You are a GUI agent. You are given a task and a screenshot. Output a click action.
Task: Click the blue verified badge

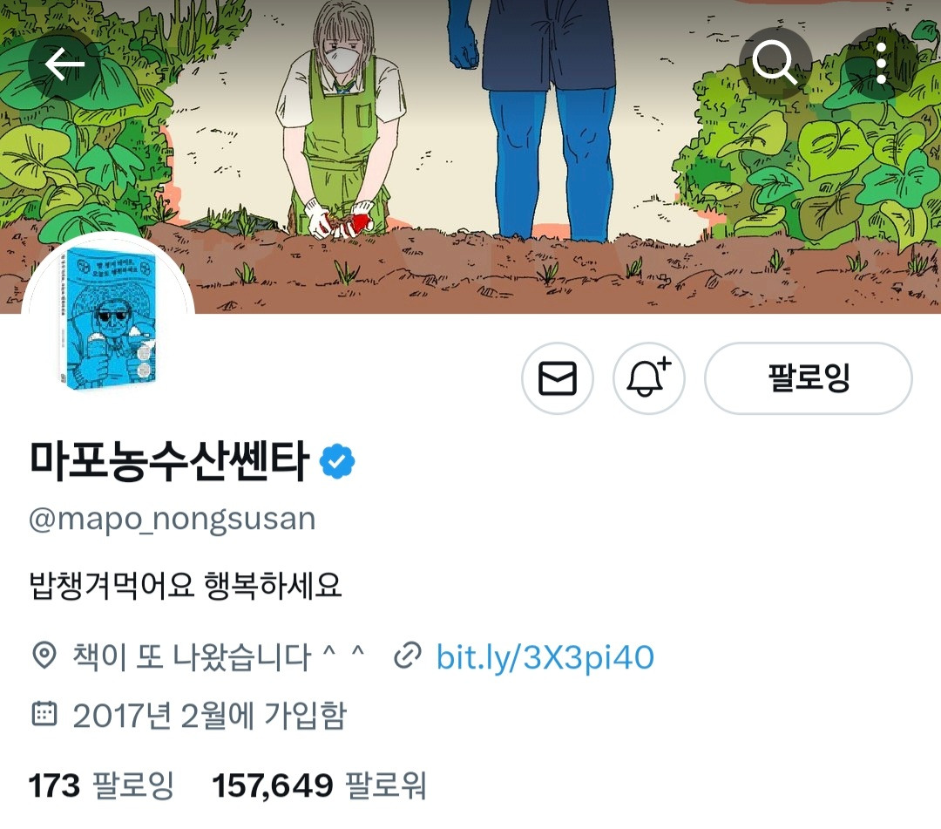point(337,461)
